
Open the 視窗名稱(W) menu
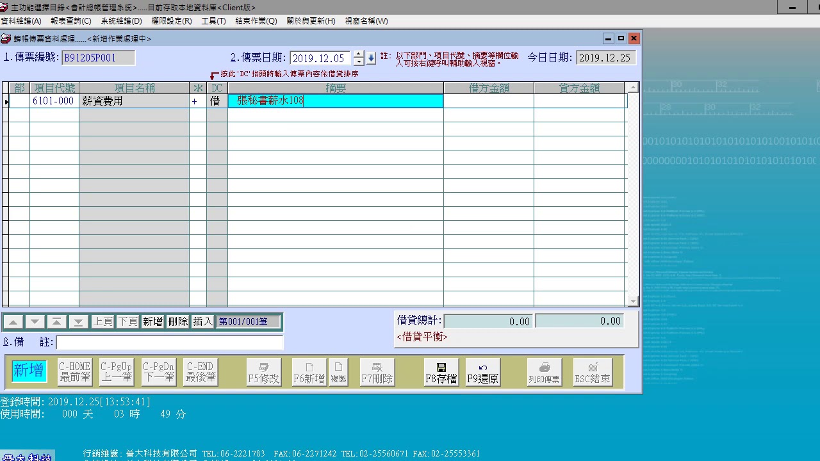(366, 20)
